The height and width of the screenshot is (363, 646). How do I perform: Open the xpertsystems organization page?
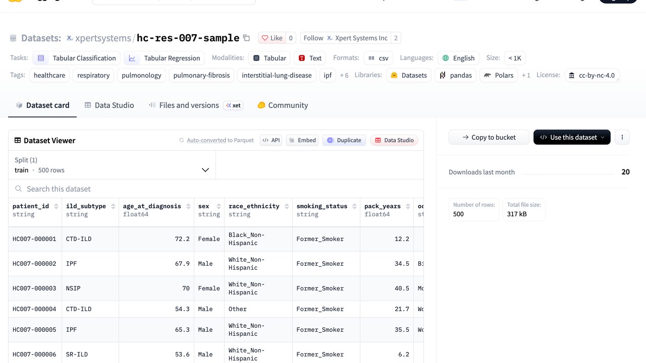(102, 38)
